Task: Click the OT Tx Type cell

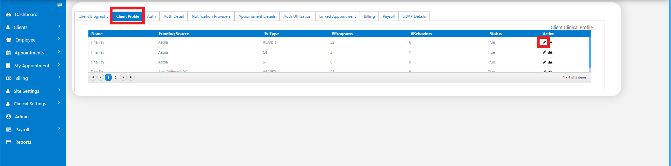Action: [265, 52]
